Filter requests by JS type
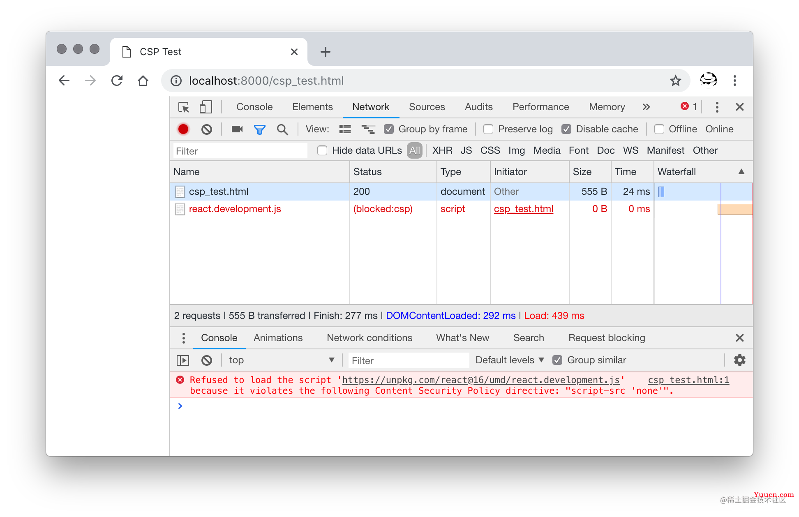 [466, 150]
